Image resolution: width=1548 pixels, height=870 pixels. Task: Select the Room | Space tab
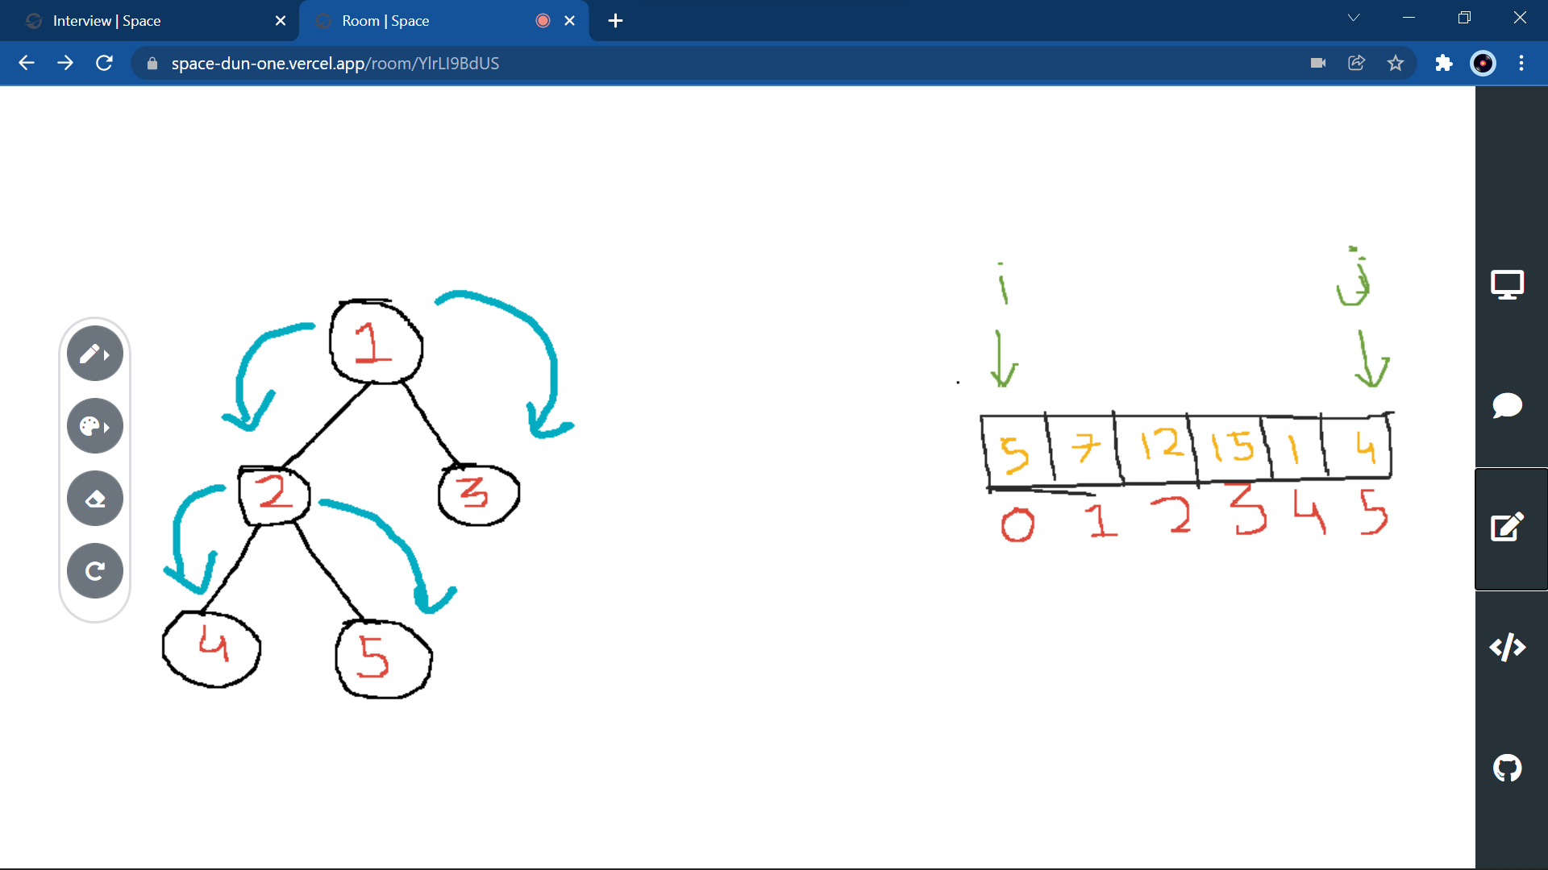[x=427, y=21]
